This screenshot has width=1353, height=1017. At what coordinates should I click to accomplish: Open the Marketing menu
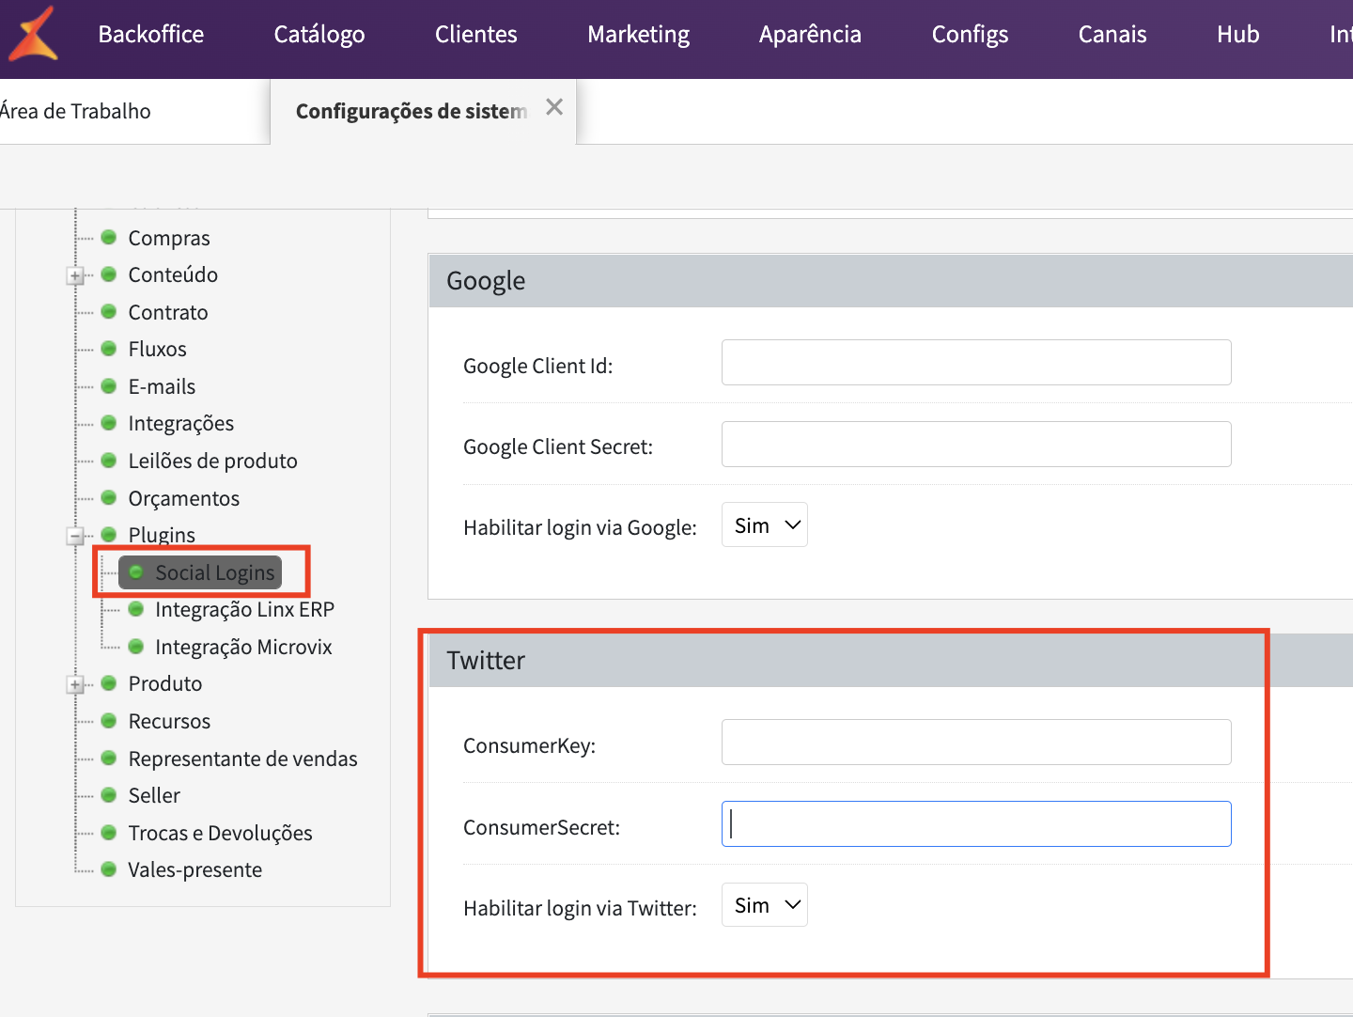[639, 34]
